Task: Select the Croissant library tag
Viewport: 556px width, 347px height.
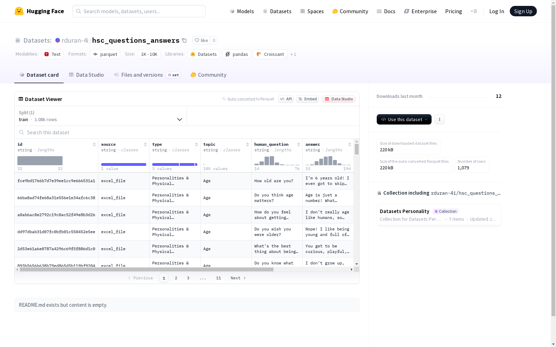Action: (270, 54)
